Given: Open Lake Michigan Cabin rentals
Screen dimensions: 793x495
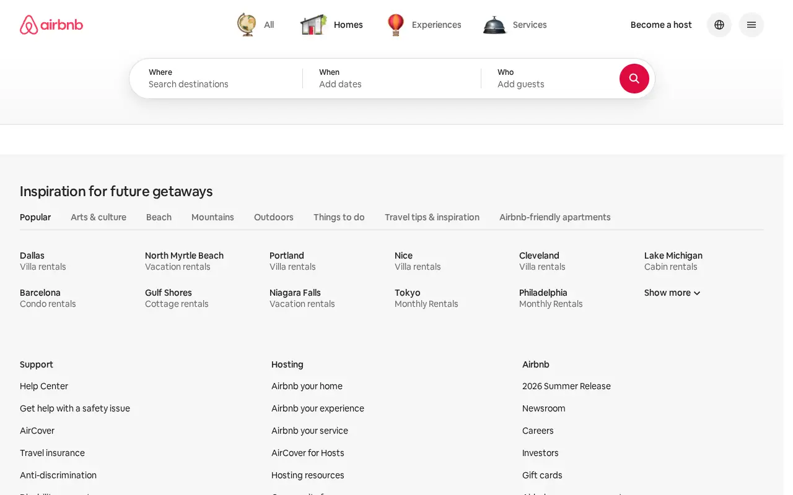Looking at the screenshot, I should (673, 261).
